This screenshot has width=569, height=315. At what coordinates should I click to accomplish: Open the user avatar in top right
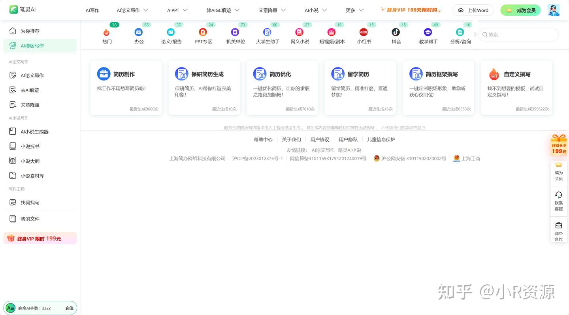[x=554, y=10]
